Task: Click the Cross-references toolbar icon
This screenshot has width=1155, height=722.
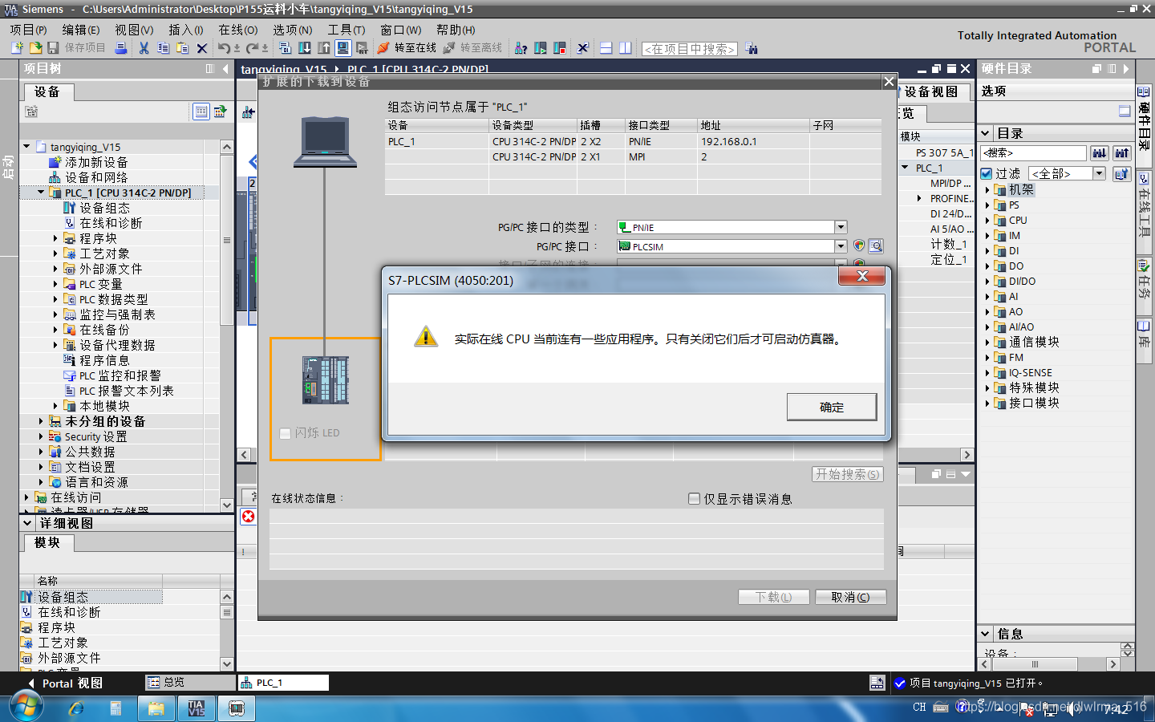Action: click(583, 48)
